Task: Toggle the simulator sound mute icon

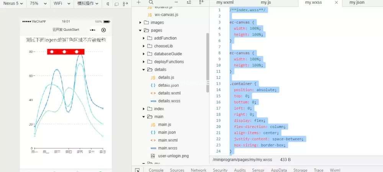Action: [x=108, y=3]
